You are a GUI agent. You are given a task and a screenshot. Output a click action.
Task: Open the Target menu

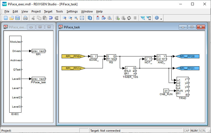[x=48, y=11]
